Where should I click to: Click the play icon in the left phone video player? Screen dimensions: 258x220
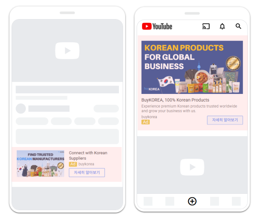click(67, 51)
